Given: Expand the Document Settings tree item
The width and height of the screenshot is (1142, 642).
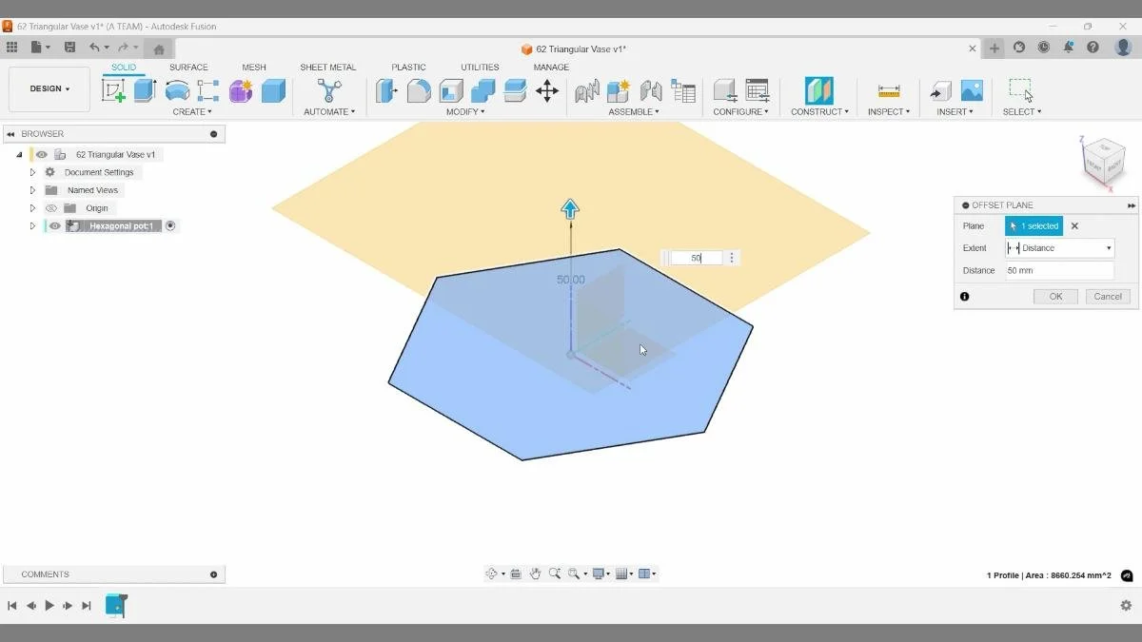Looking at the screenshot, I should click(x=32, y=172).
